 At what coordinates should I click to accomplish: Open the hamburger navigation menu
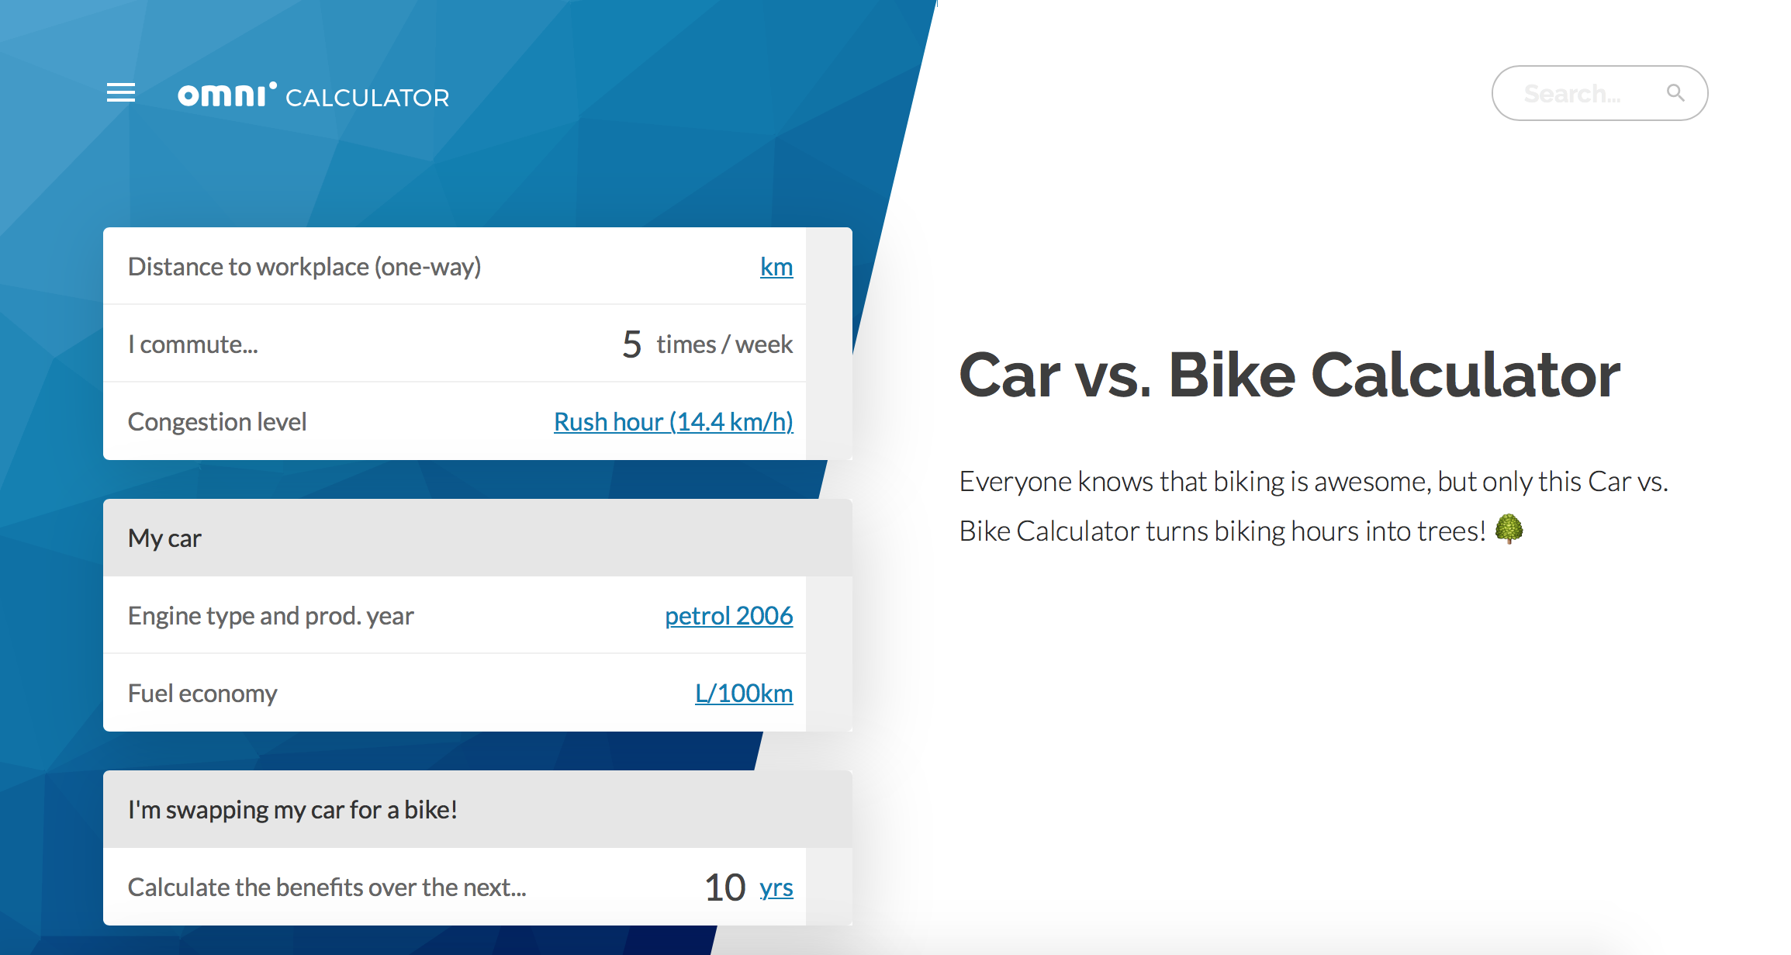(x=120, y=92)
